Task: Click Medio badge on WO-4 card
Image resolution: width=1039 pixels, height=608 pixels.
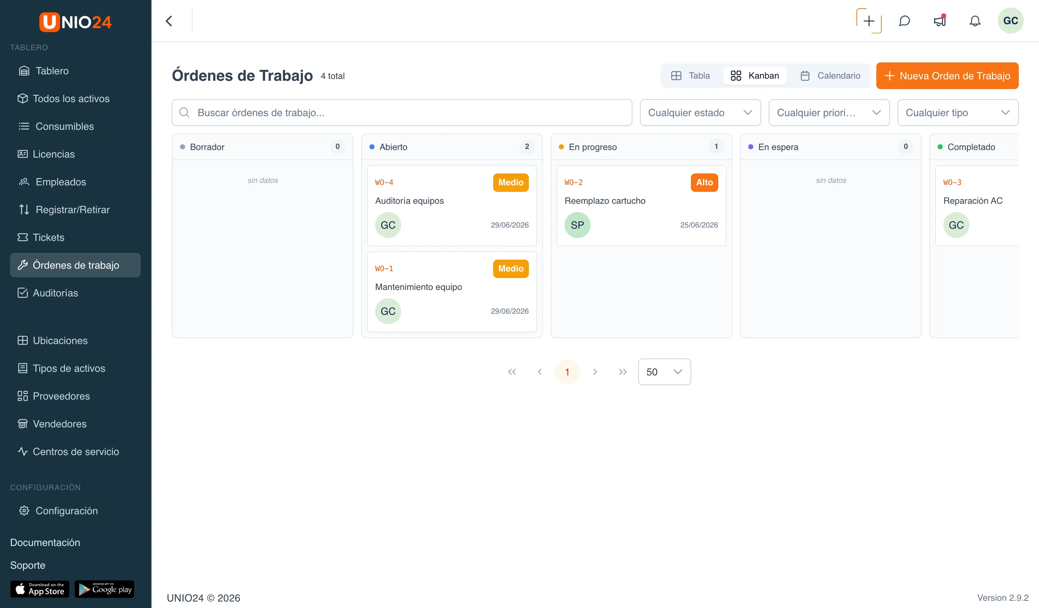Action: tap(511, 182)
